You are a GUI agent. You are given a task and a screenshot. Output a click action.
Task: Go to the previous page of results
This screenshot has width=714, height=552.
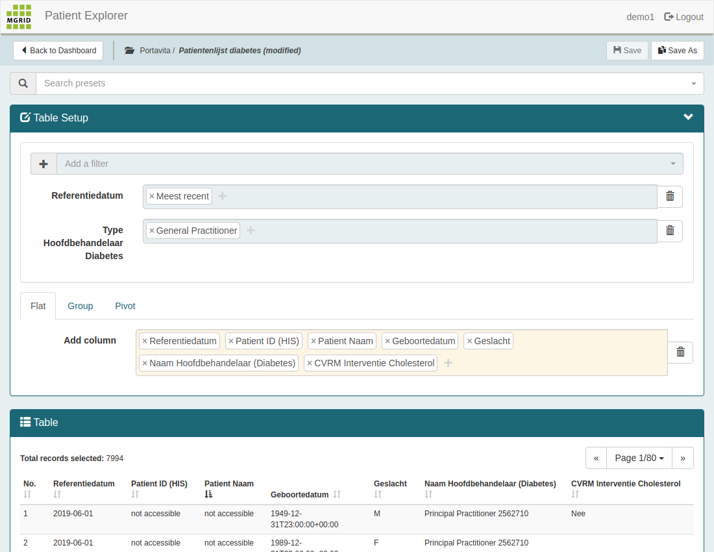[x=596, y=458]
